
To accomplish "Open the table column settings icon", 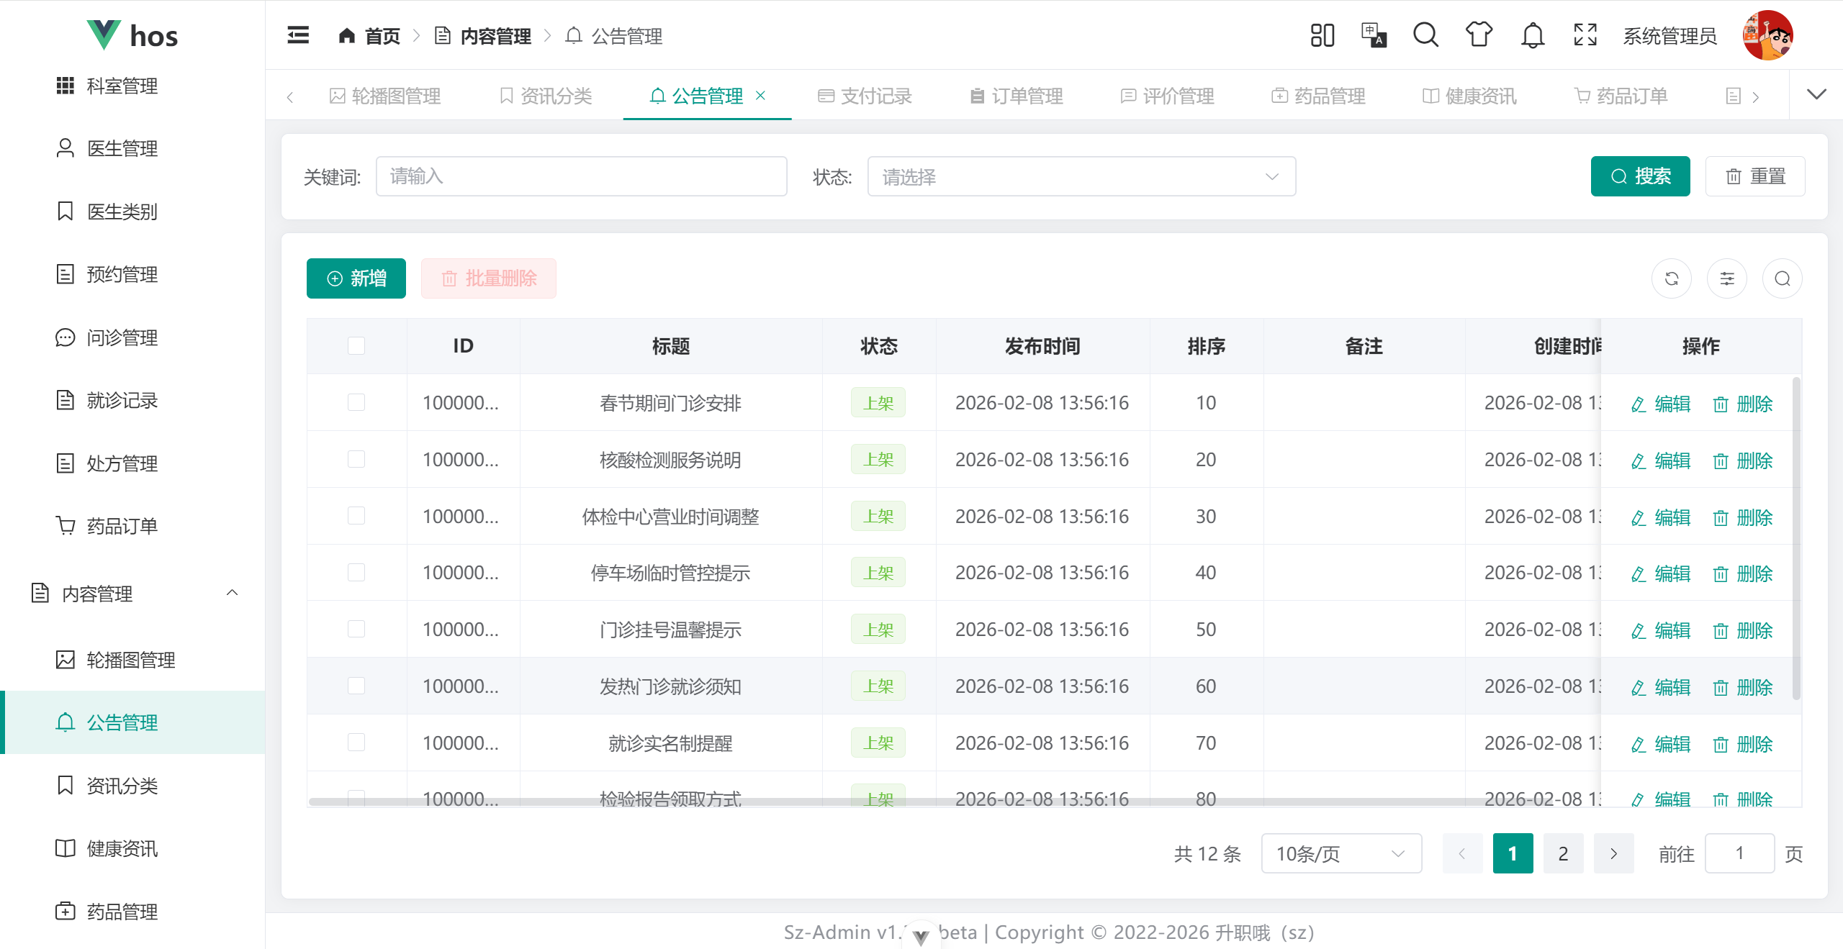I will pyautogui.click(x=1727, y=278).
